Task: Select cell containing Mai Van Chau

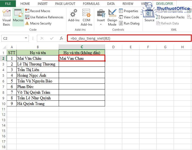Action: [82, 58]
